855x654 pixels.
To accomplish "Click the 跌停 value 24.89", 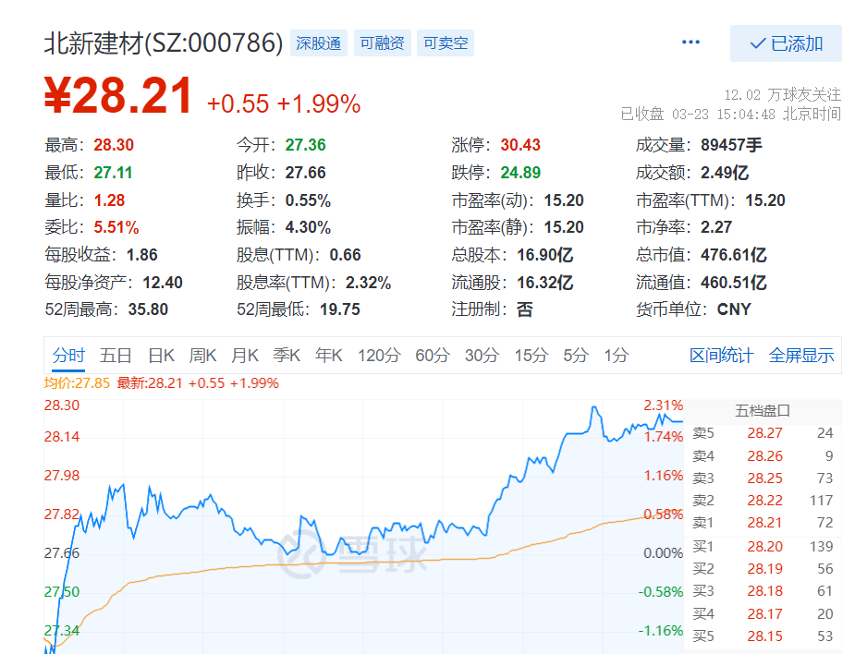I will [x=520, y=173].
